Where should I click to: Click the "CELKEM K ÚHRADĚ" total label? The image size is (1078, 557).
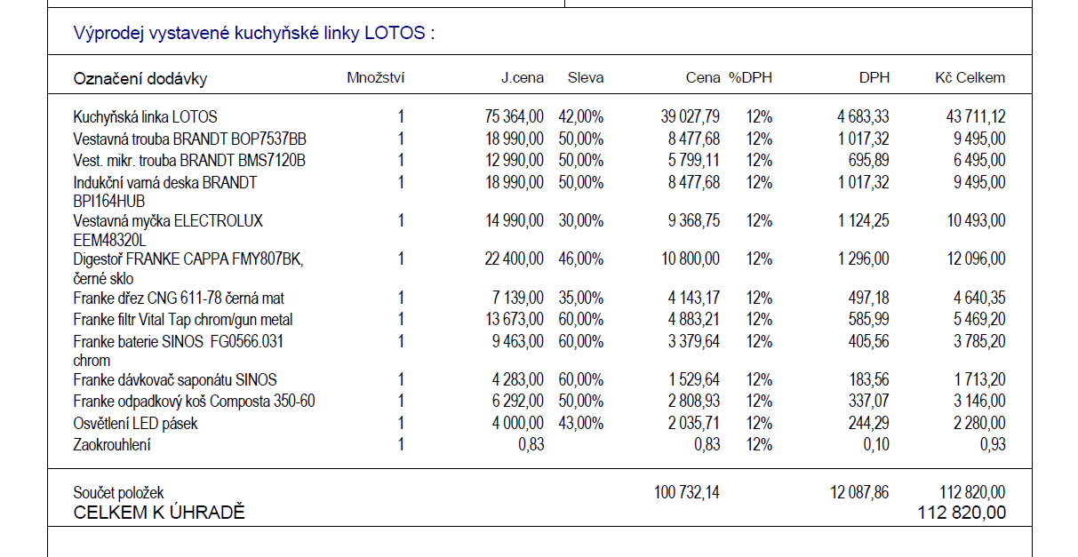click(158, 513)
